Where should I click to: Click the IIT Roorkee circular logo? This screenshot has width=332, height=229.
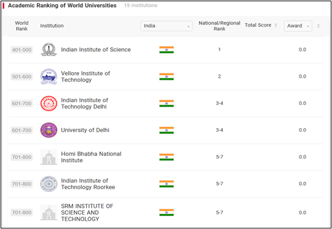tap(49, 184)
